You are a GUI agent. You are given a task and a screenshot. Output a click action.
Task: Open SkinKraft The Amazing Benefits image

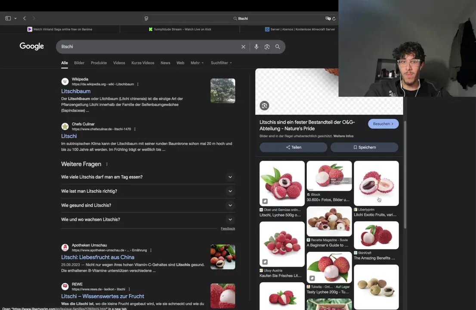(376, 236)
